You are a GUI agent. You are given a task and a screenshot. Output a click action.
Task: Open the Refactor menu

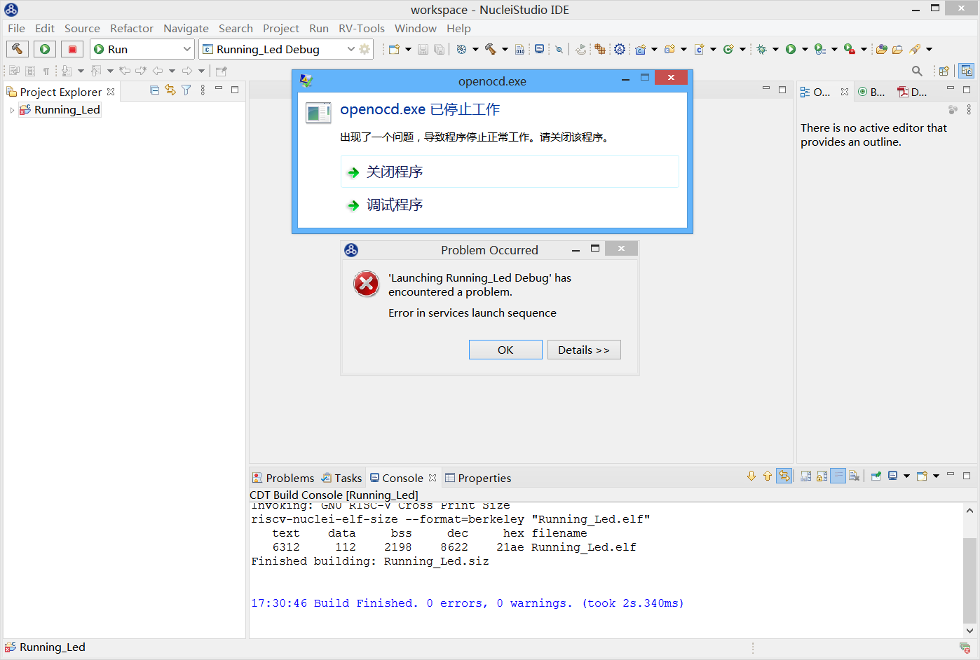point(131,28)
